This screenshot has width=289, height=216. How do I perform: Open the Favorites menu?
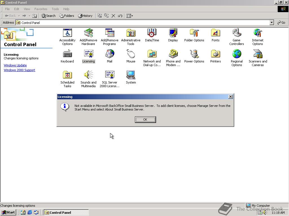41,9
